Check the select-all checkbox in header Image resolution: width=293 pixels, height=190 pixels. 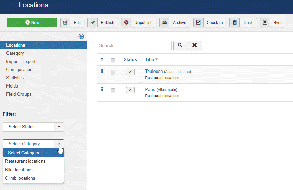point(113,60)
